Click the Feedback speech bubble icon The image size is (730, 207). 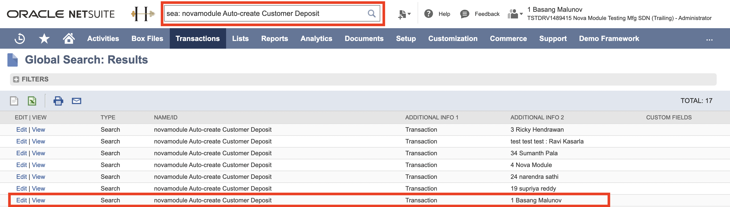464,14
